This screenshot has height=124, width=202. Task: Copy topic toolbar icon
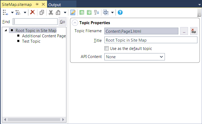[42, 12]
